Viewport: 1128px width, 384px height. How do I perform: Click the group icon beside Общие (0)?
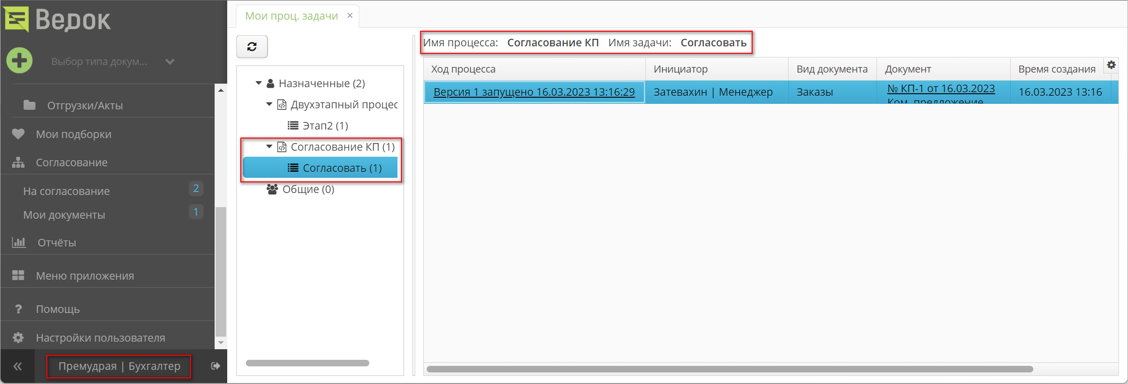(272, 189)
